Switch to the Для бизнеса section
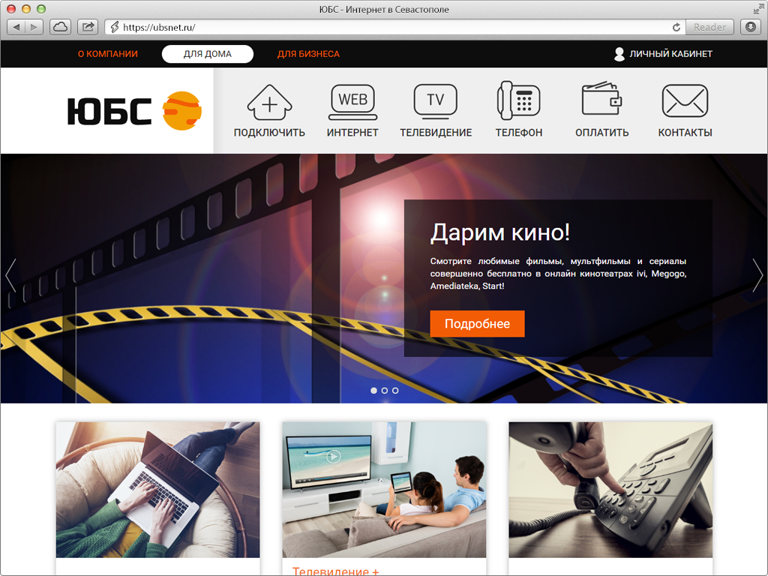 coord(309,53)
